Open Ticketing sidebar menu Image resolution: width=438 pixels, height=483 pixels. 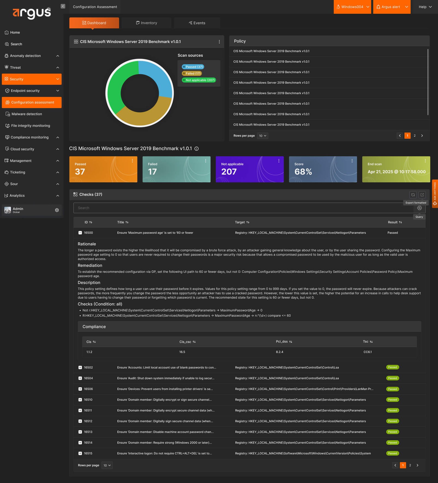32,172
